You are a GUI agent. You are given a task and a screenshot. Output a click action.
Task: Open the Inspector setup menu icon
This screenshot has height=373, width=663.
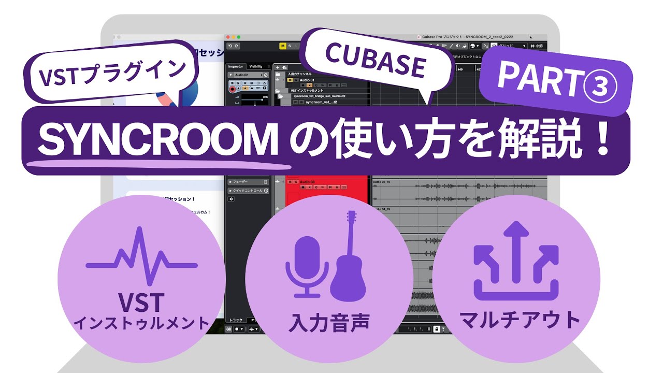pos(269,66)
